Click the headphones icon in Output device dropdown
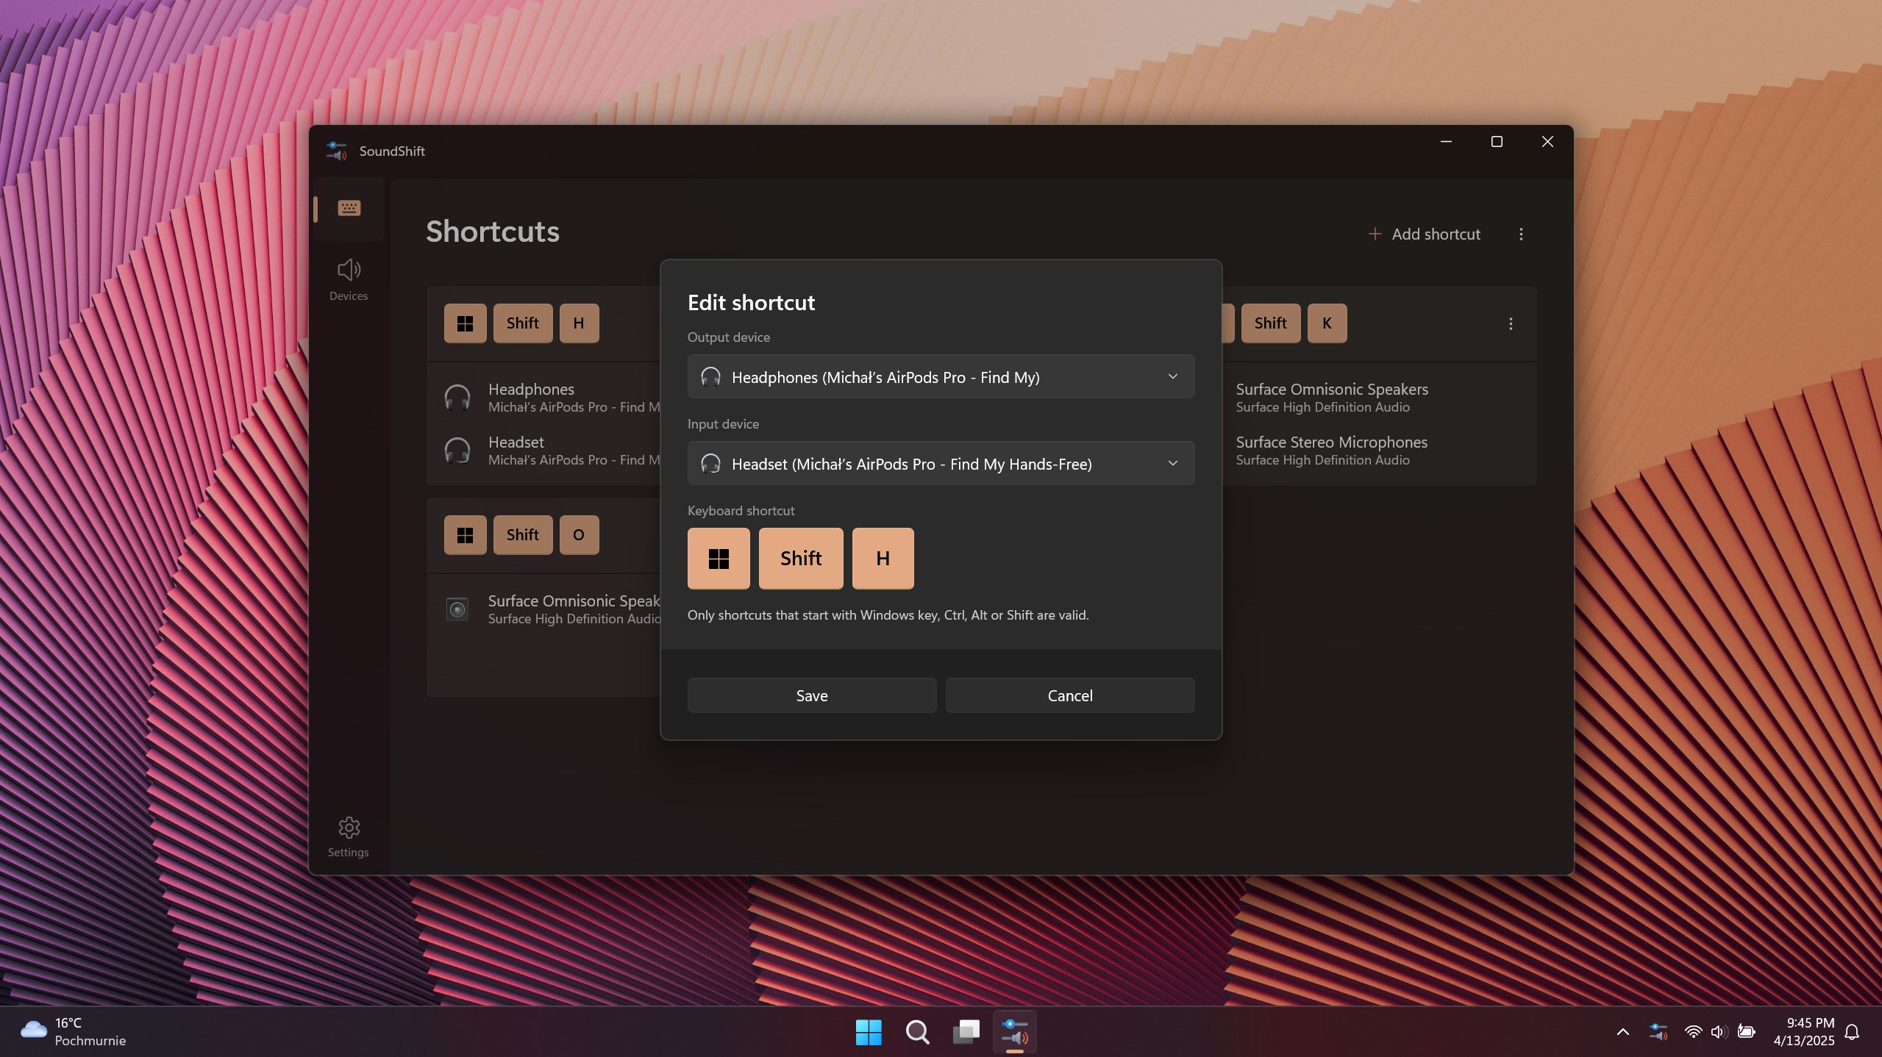 (710, 377)
